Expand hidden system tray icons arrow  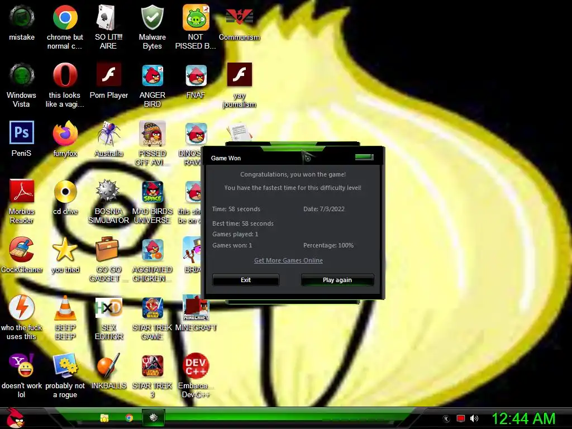(446, 419)
